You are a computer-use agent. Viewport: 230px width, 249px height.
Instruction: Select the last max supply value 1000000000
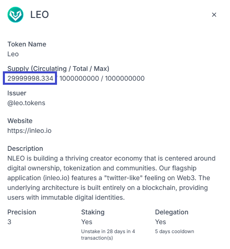[125, 78]
